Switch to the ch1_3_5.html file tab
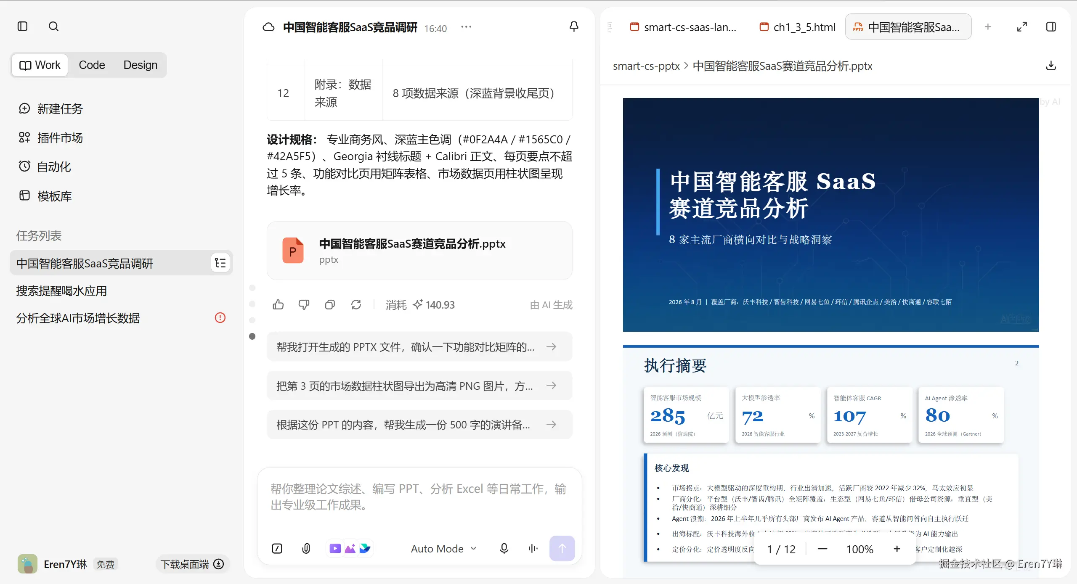1077x584 pixels. pos(797,27)
